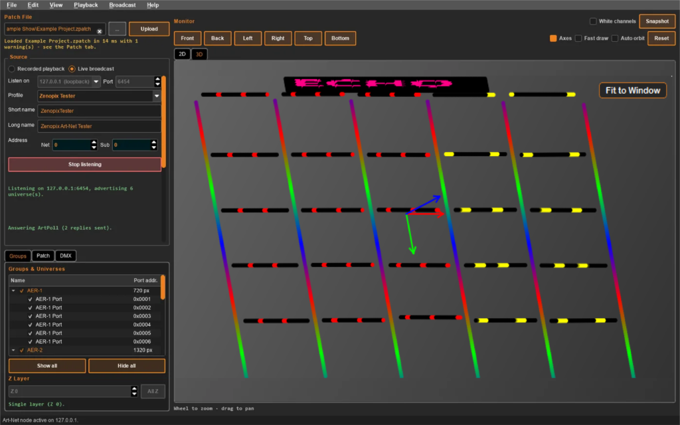Switch monitor to Bottom view

[341, 38]
